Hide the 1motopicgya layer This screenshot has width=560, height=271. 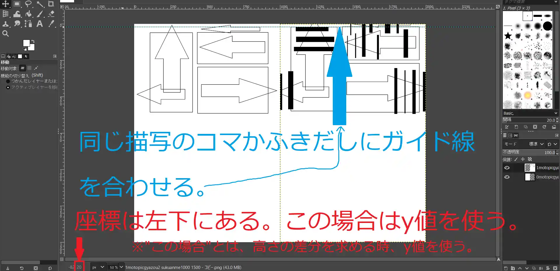(x=507, y=168)
